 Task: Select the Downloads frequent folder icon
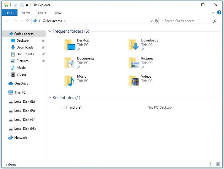(134, 45)
